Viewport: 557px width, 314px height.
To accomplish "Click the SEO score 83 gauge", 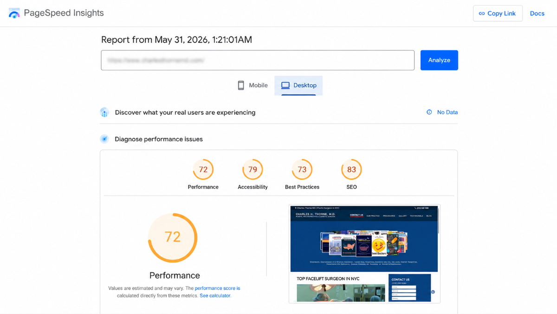I will 351,170.
